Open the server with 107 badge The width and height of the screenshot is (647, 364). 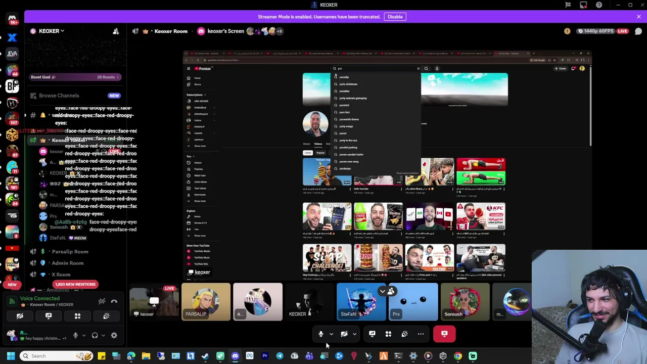click(12, 118)
